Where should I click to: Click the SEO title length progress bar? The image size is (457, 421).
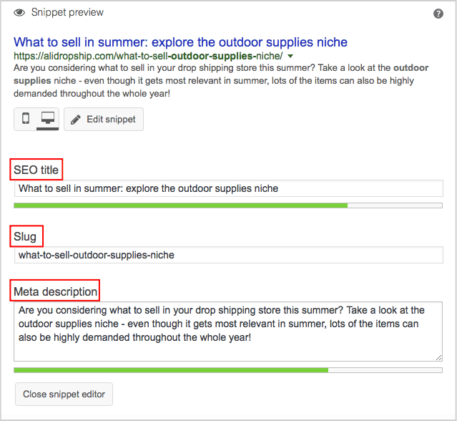point(228,205)
